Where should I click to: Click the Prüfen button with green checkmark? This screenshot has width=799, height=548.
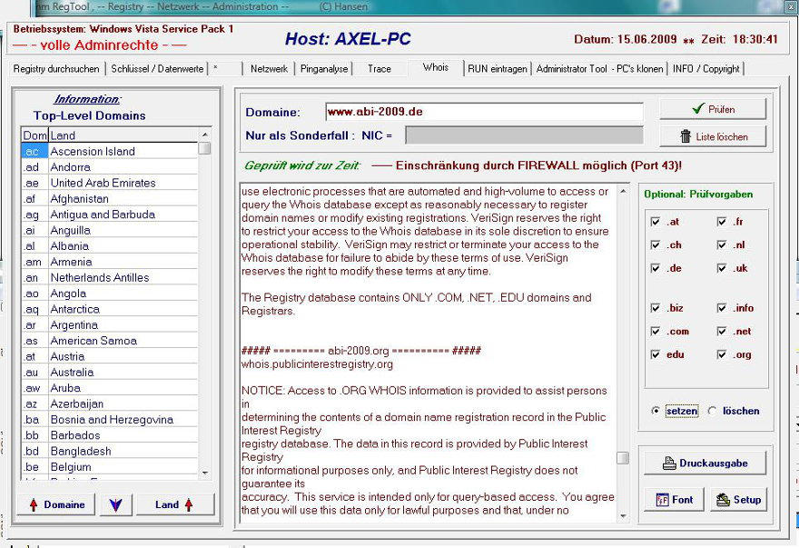(713, 109)
